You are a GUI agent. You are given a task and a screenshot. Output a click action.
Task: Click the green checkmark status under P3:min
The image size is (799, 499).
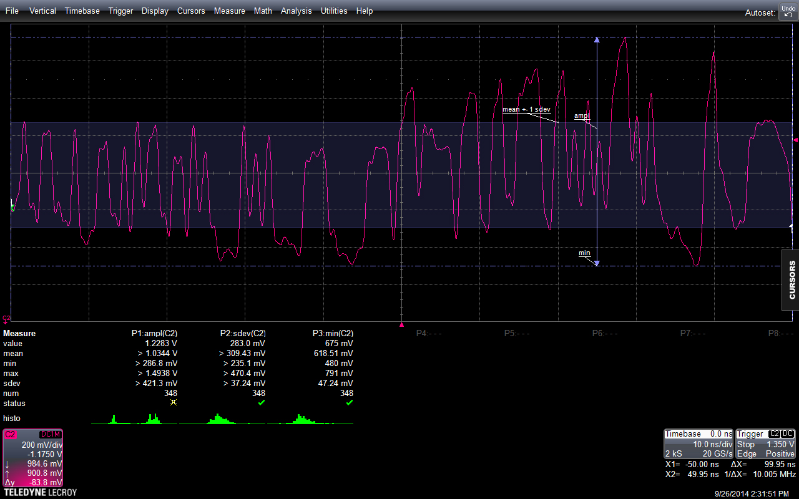350,403
